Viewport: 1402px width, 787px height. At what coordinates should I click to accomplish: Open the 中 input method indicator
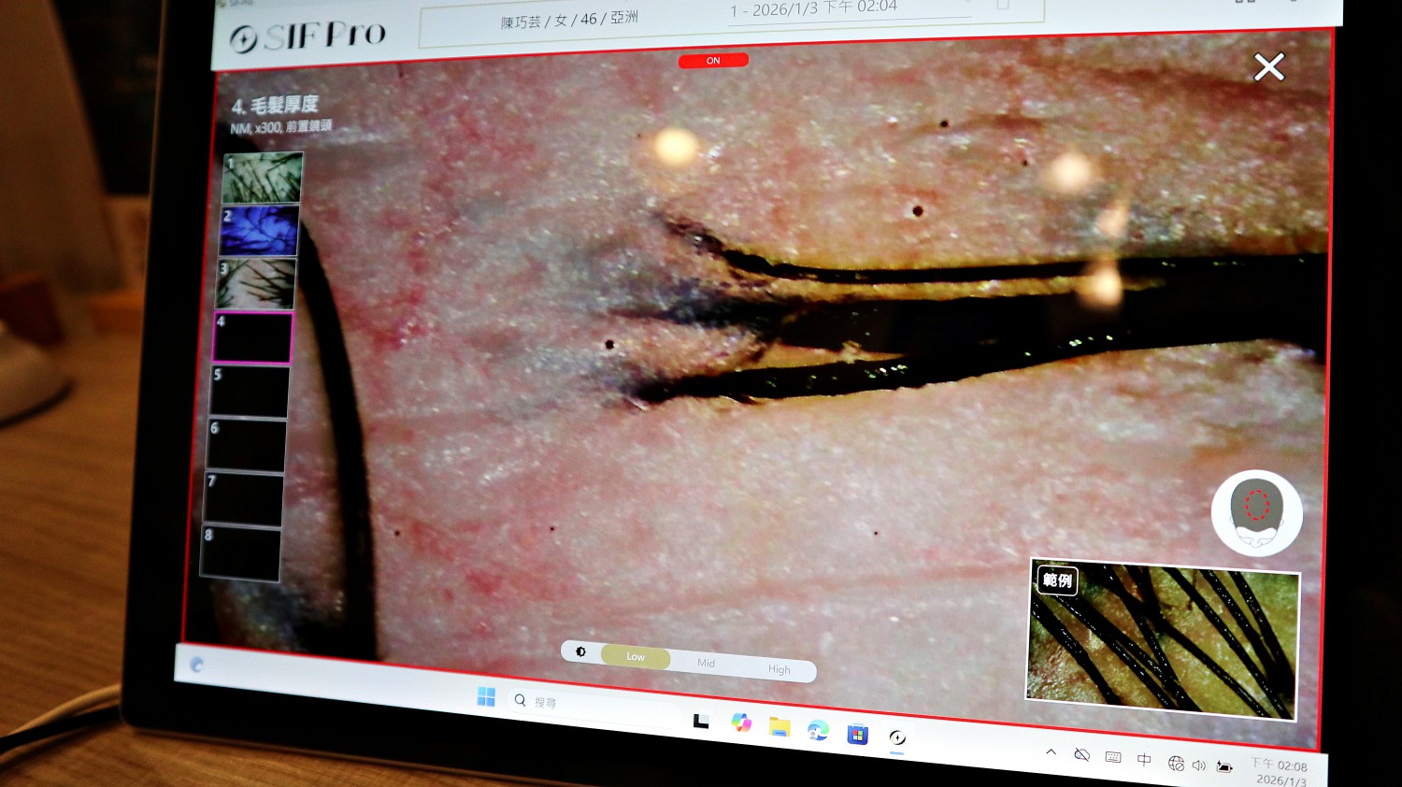[x=1143, y=760]
